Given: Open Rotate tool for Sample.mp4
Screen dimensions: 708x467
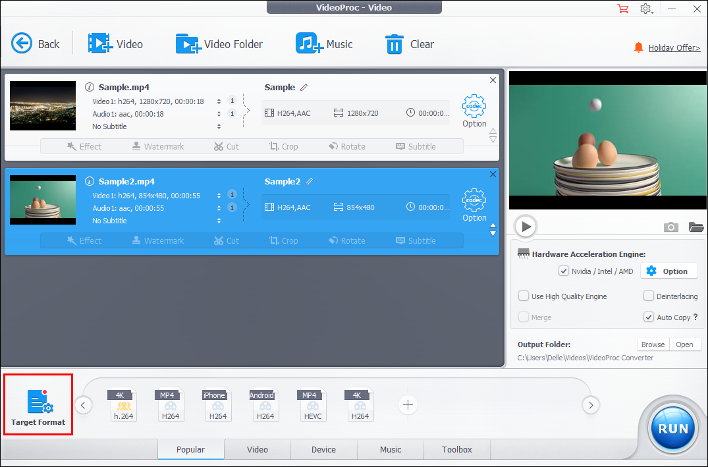Looking at the screenshot, I should [347, 146].
